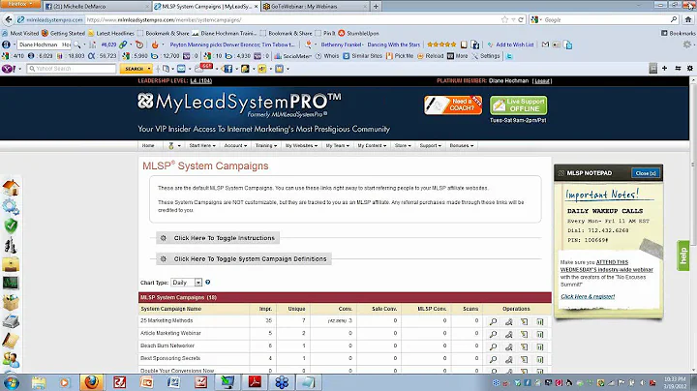Click inside the Yahoo Search field
697x391 pixels.
point(71,69)
